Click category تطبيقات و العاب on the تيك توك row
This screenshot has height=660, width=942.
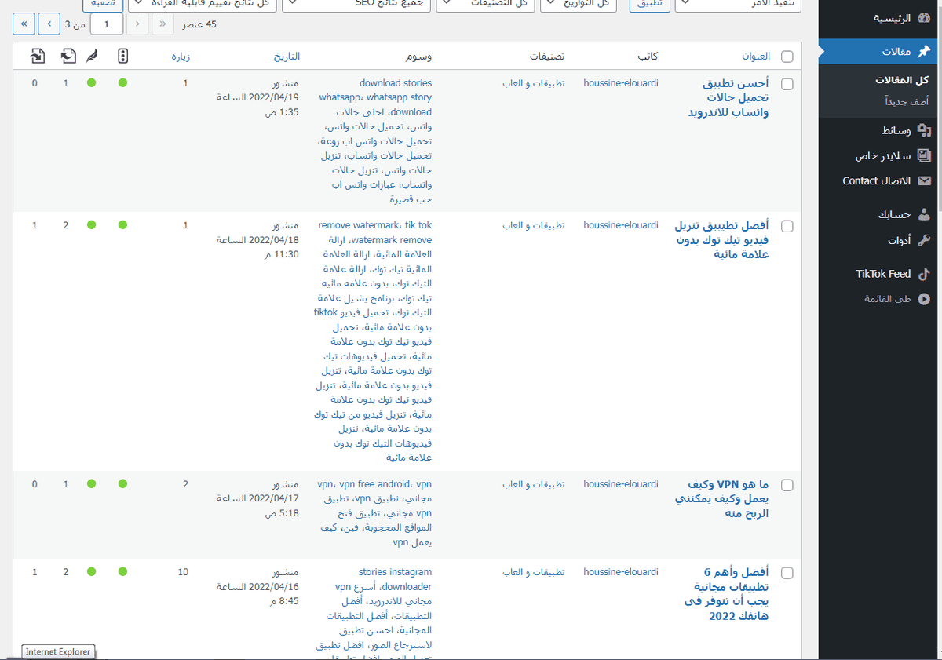[534, 225]
